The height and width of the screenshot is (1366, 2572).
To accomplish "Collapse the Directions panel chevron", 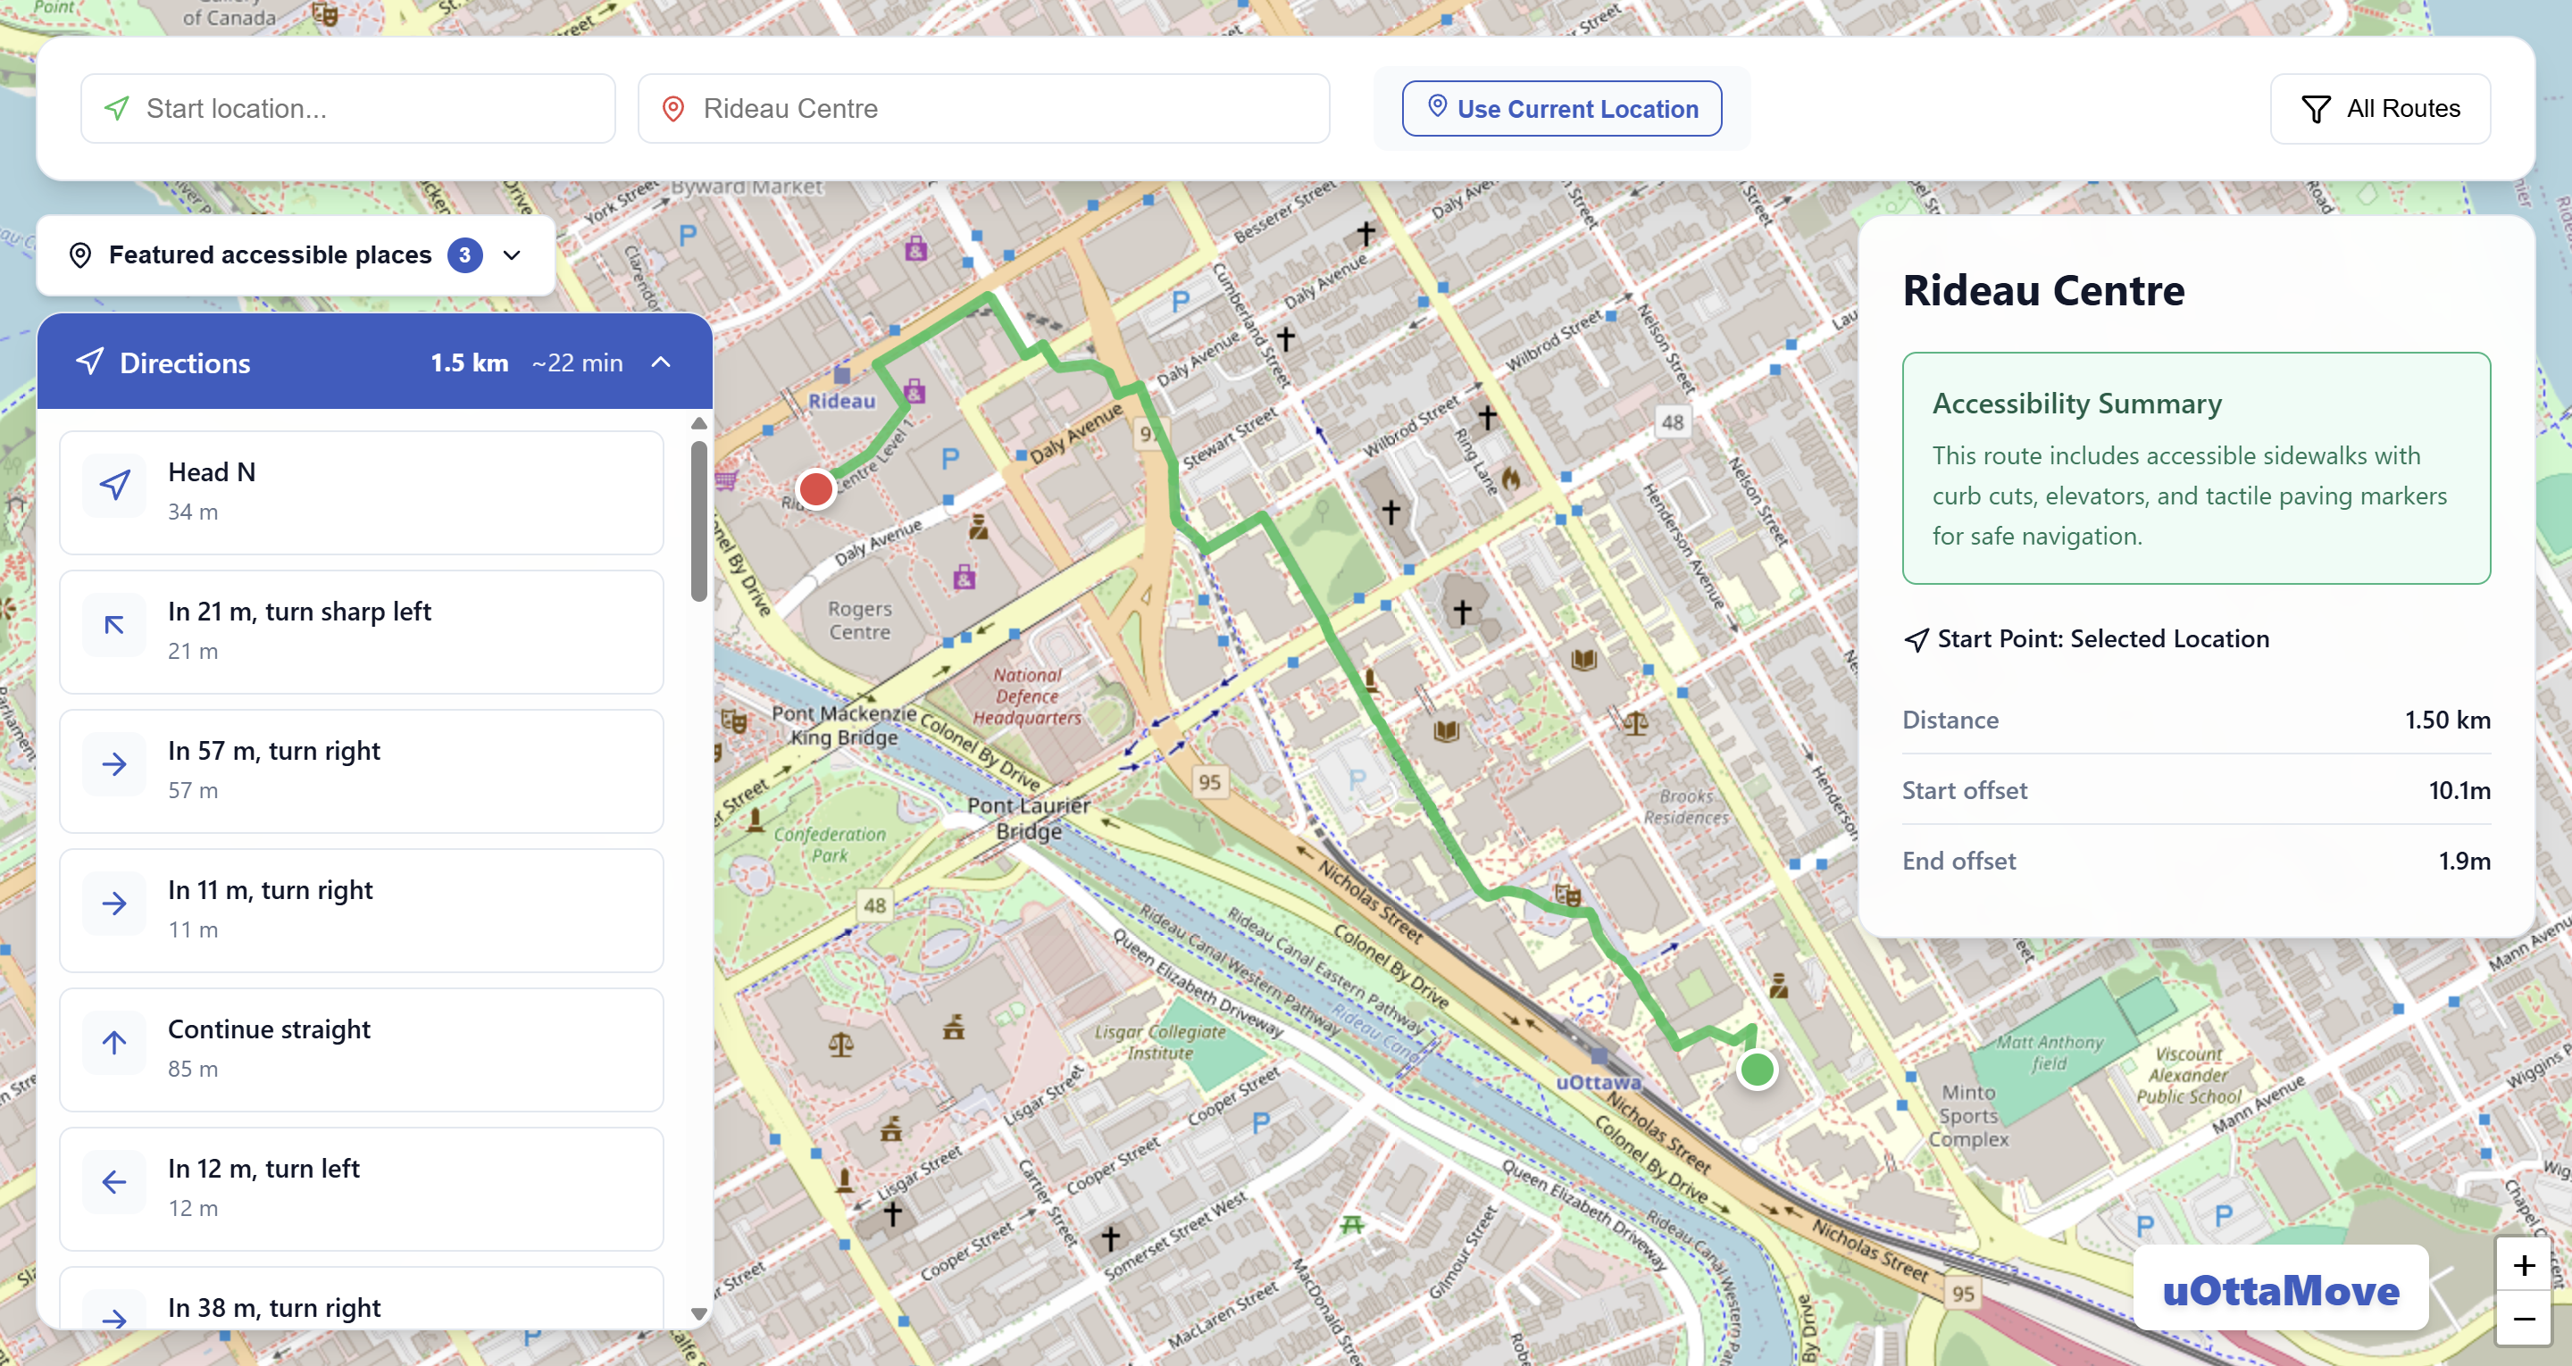I will (x=661, y=362).
